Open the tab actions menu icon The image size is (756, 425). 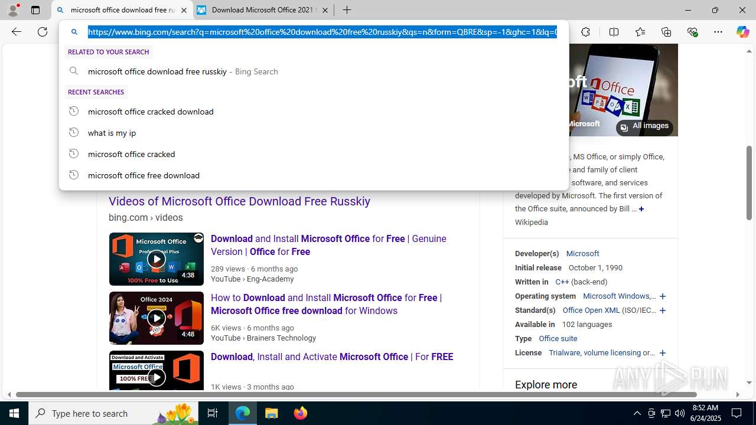(35, 10)
